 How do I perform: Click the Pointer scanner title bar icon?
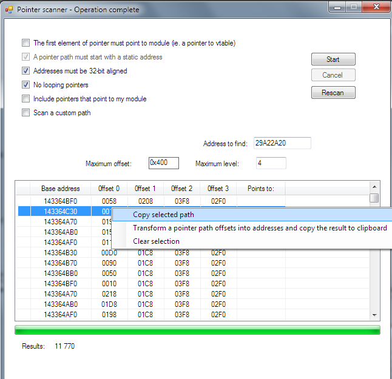[x=8, y=10]
